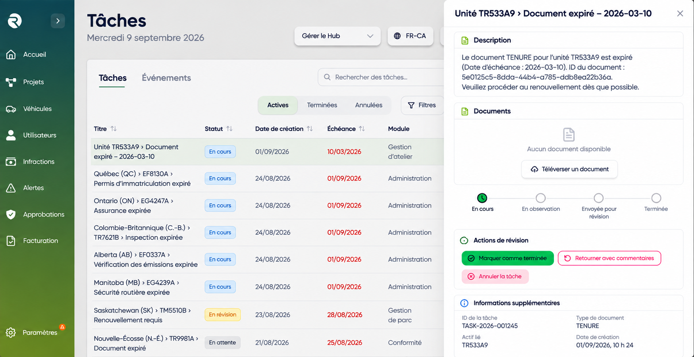Open the Ontario (ON) EG4247A task row

pyautogui.click(x=267, y=206)
